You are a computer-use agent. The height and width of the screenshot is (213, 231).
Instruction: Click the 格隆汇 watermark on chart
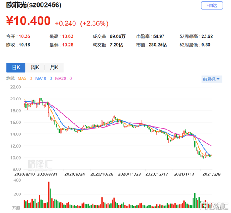[40, 164]
